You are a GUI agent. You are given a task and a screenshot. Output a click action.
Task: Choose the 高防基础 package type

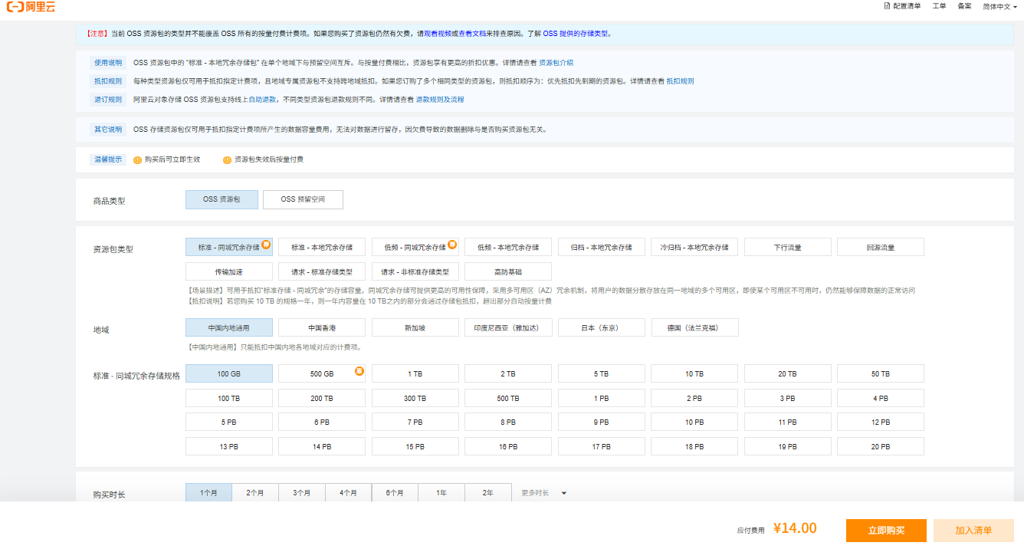[x=508, y=271]
